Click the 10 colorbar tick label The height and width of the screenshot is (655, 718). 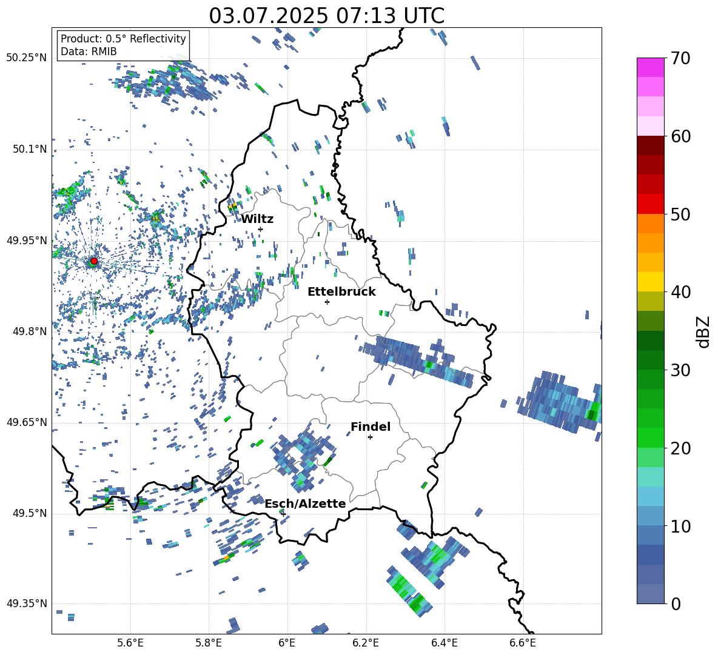click(680, 527)
